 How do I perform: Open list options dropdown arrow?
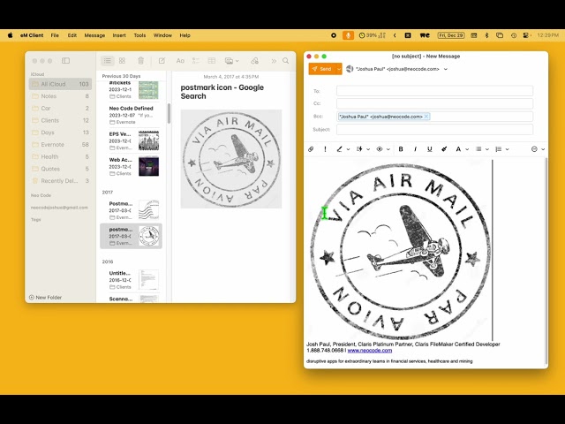[x=508, y=149]
